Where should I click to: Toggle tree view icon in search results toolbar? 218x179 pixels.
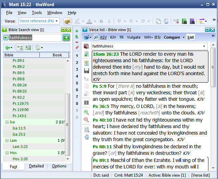(x=20, y=48)
